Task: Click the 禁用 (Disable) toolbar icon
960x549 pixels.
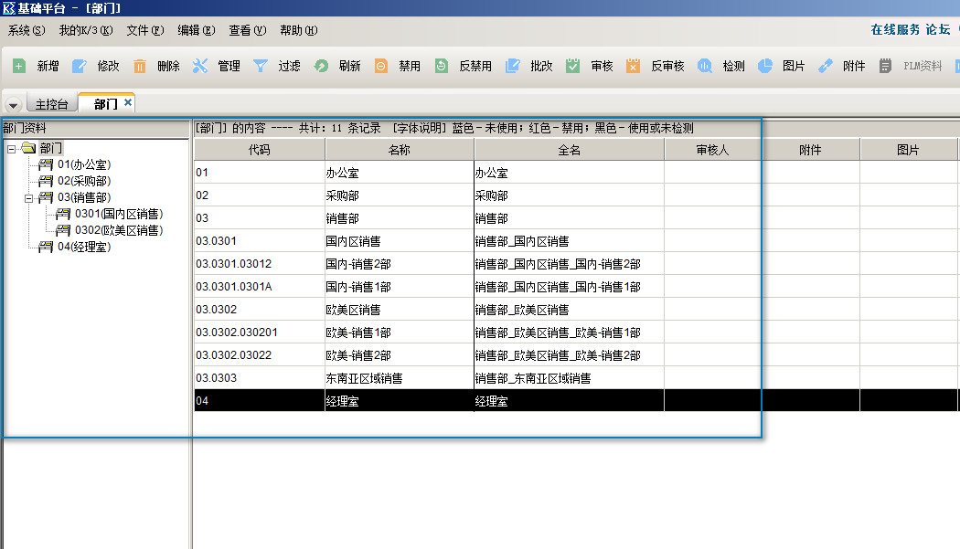Action: 381,66
